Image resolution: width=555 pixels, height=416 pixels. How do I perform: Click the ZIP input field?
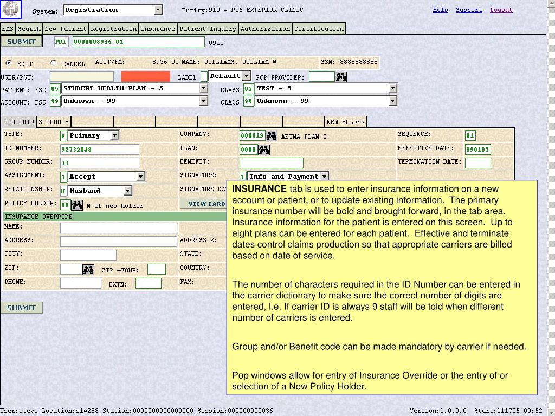click(71, 269)
